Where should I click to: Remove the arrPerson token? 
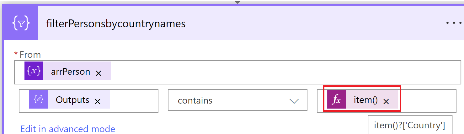(99, 73)
